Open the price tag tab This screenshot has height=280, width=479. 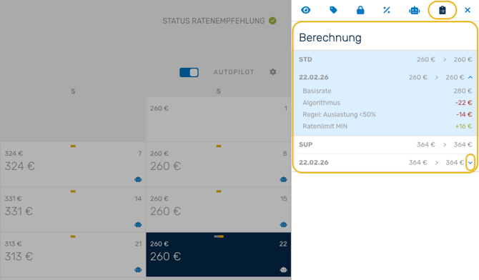[333, 10]
